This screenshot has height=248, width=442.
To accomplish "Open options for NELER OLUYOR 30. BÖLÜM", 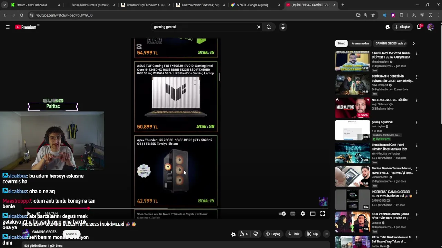I will click(417, 100).
